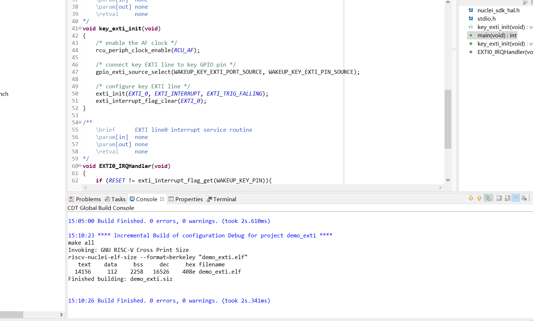533x321 pixels.
Task: Select EXTI0_IRQHandler in the outline
Action: [504, 52]
